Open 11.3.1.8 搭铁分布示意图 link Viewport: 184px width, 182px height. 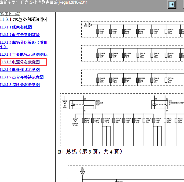coord(20,84)
